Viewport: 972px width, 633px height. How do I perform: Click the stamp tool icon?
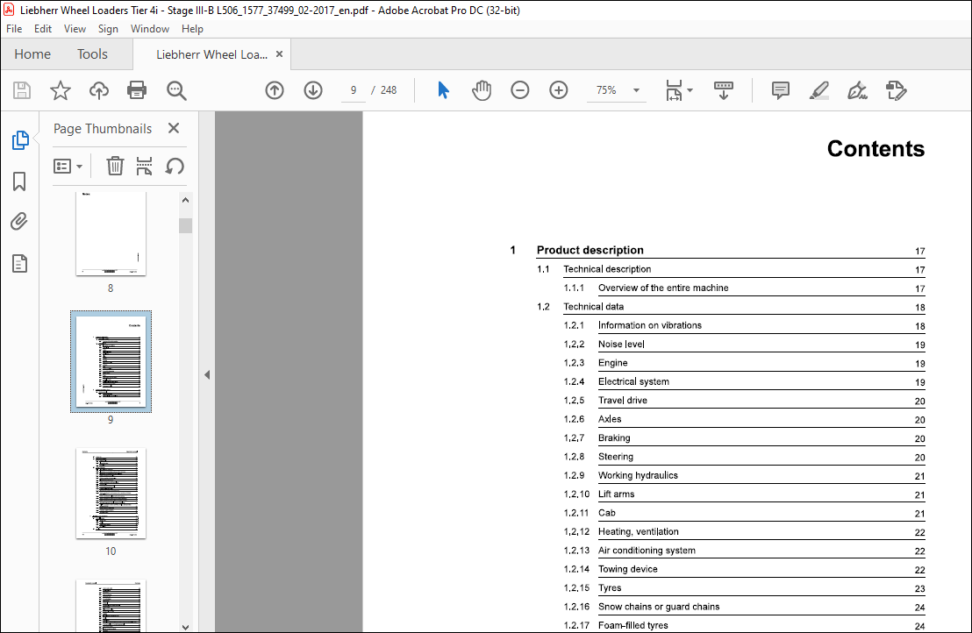tap(896, 90)
